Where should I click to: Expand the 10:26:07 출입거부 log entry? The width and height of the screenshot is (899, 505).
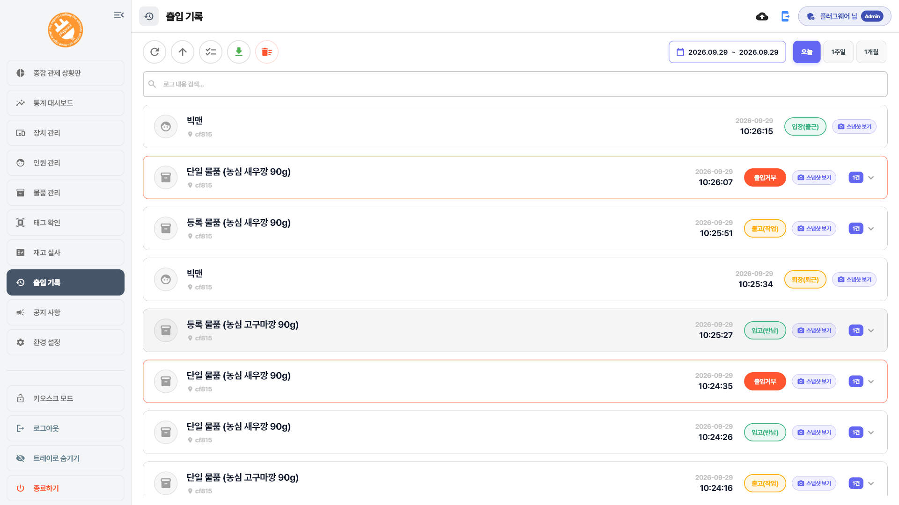tap(871, 178)
